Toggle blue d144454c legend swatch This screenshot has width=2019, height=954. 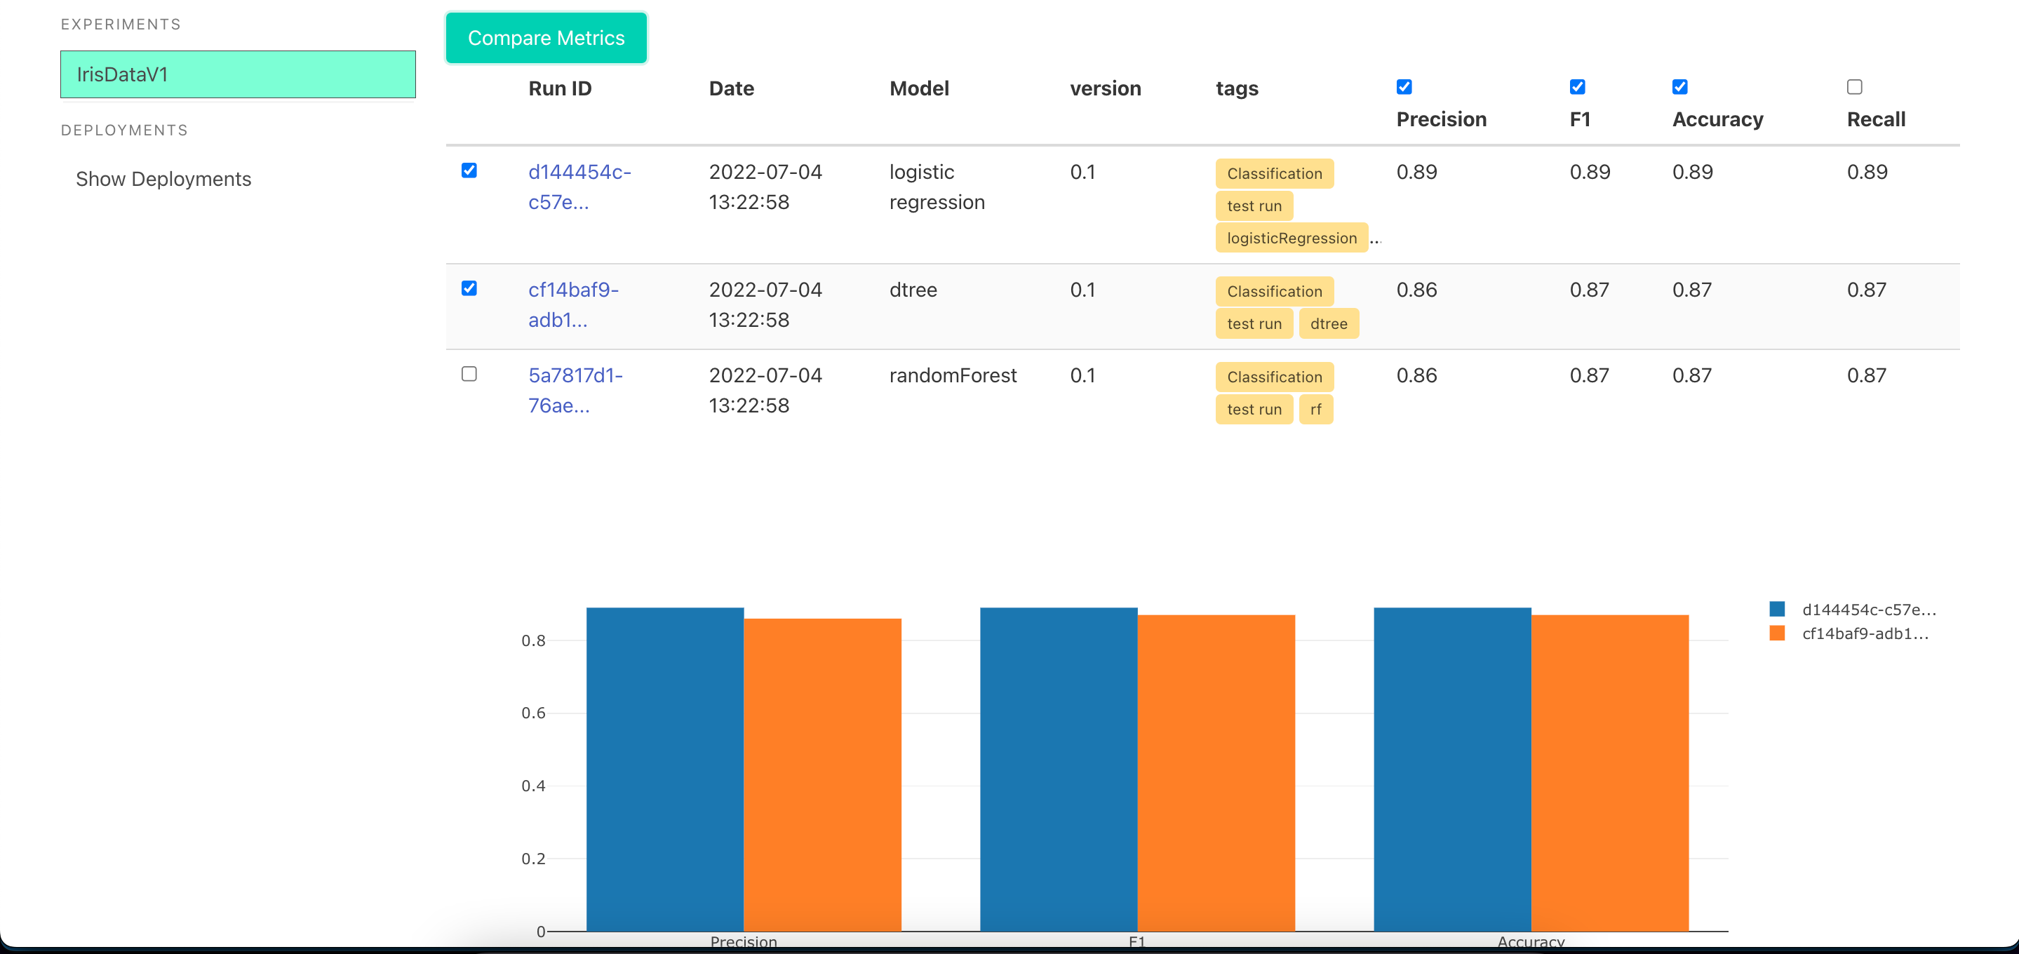1777,609
